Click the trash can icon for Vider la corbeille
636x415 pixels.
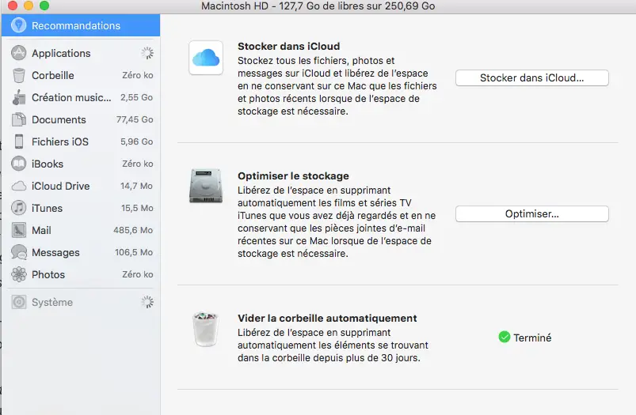click(x=205, y=329)
